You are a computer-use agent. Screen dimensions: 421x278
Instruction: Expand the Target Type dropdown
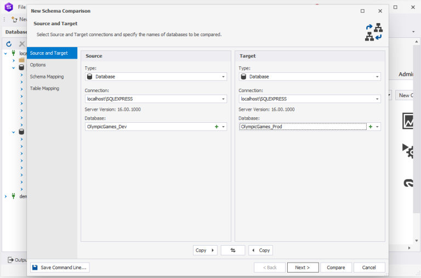pos(377,77)
